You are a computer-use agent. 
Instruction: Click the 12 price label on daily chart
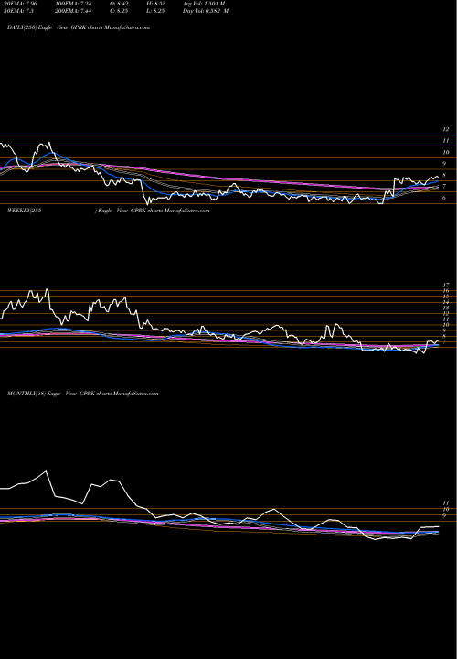coord(446,130)
